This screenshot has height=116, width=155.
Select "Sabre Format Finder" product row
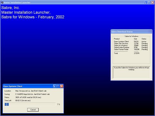click(131, 49)
